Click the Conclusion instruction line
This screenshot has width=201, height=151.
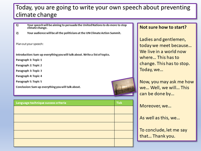pyautogui.click(x=48, y=87)
